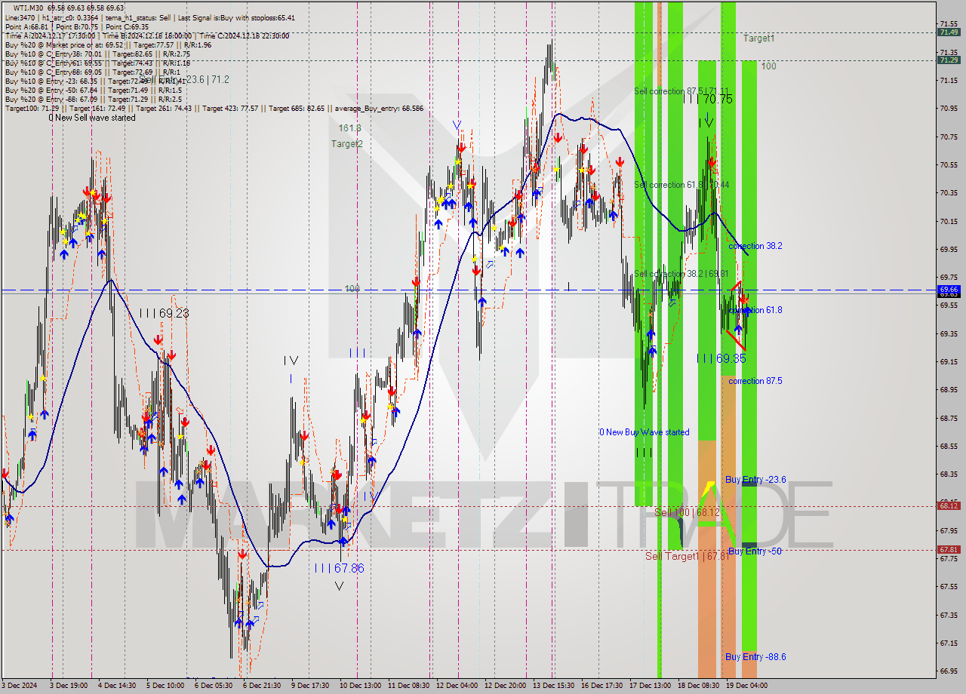Click the 'Sell correction 61.8 | 70.44' label

coord(682,185)
